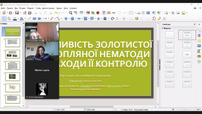Image resolution: width=202 pixels, height=114 pixels.
Task: Choose the Rectangle shape tool
Action: tap(34, 19)
